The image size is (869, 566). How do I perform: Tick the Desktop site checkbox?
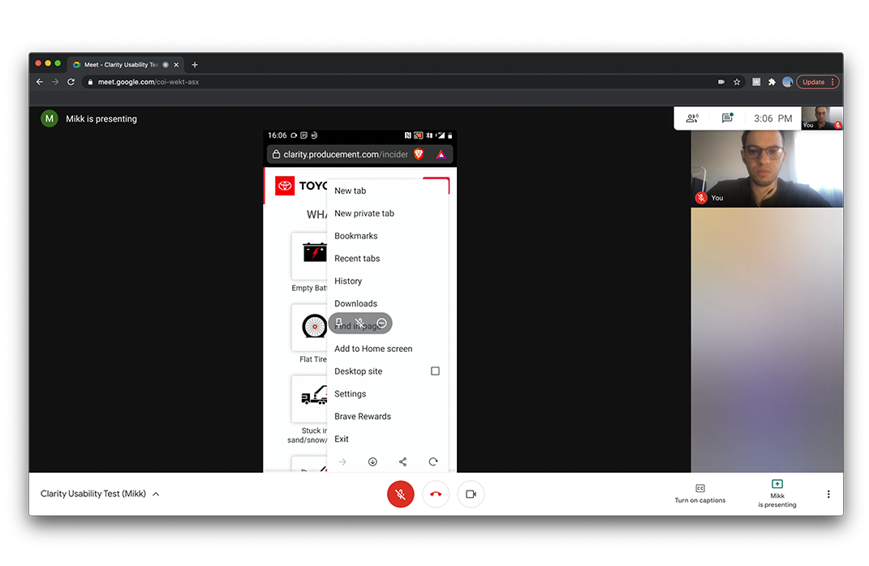coord(435,371)
